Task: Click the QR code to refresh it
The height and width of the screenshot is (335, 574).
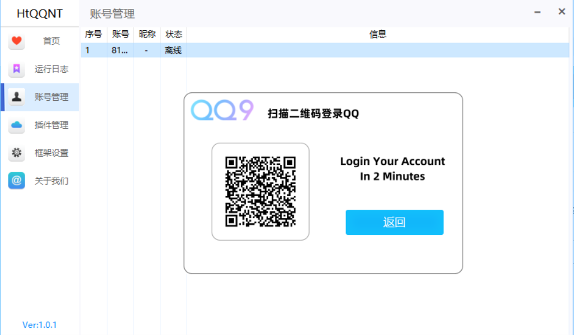Action: click(260, 191)
